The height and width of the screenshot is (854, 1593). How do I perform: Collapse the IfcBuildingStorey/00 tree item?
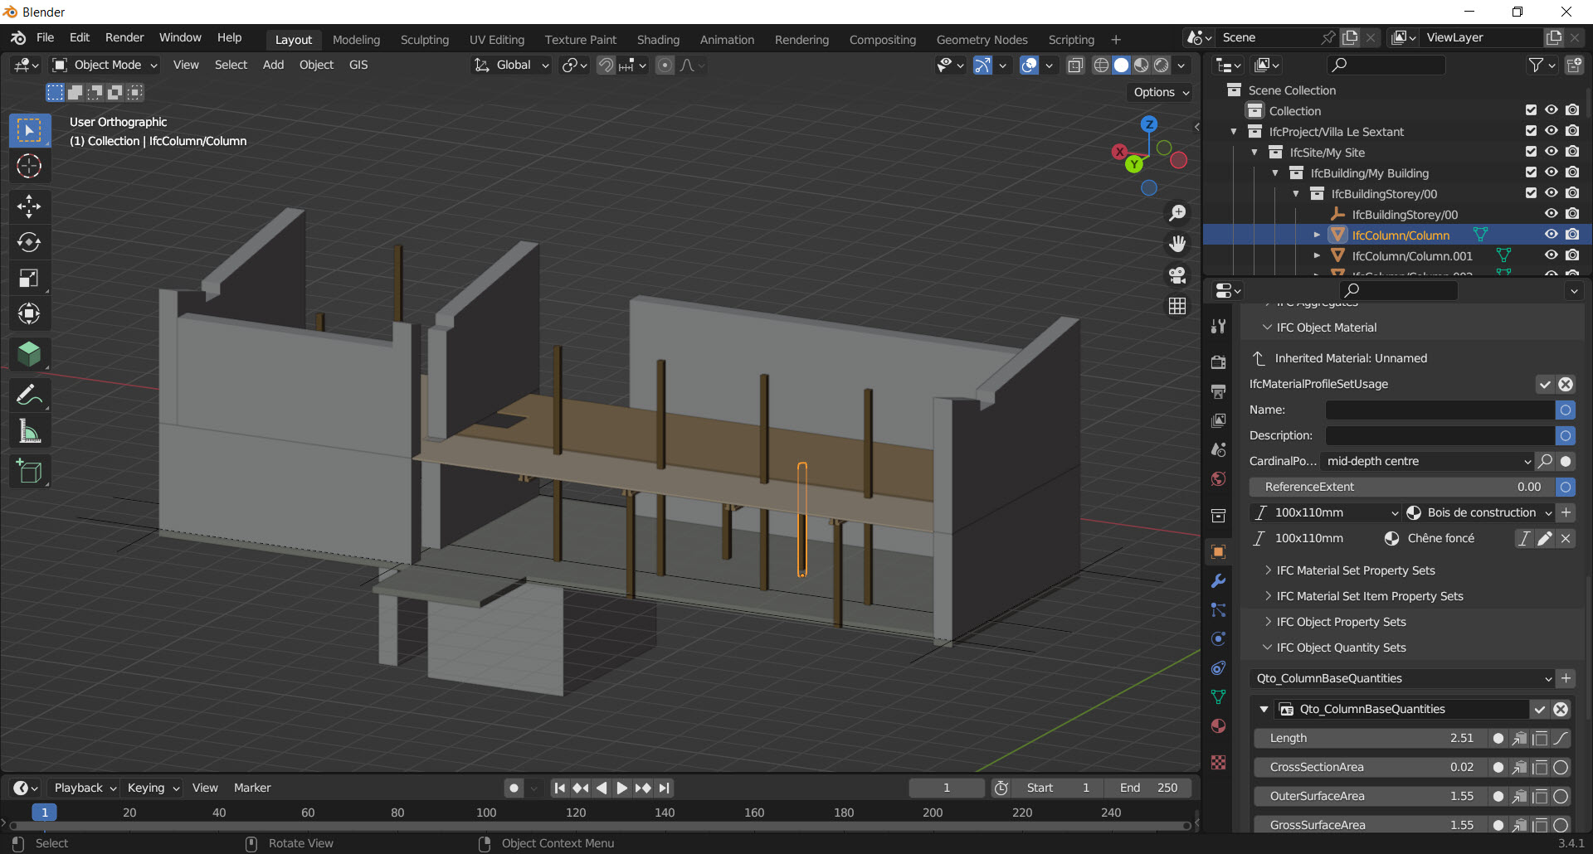[1296, 193]
